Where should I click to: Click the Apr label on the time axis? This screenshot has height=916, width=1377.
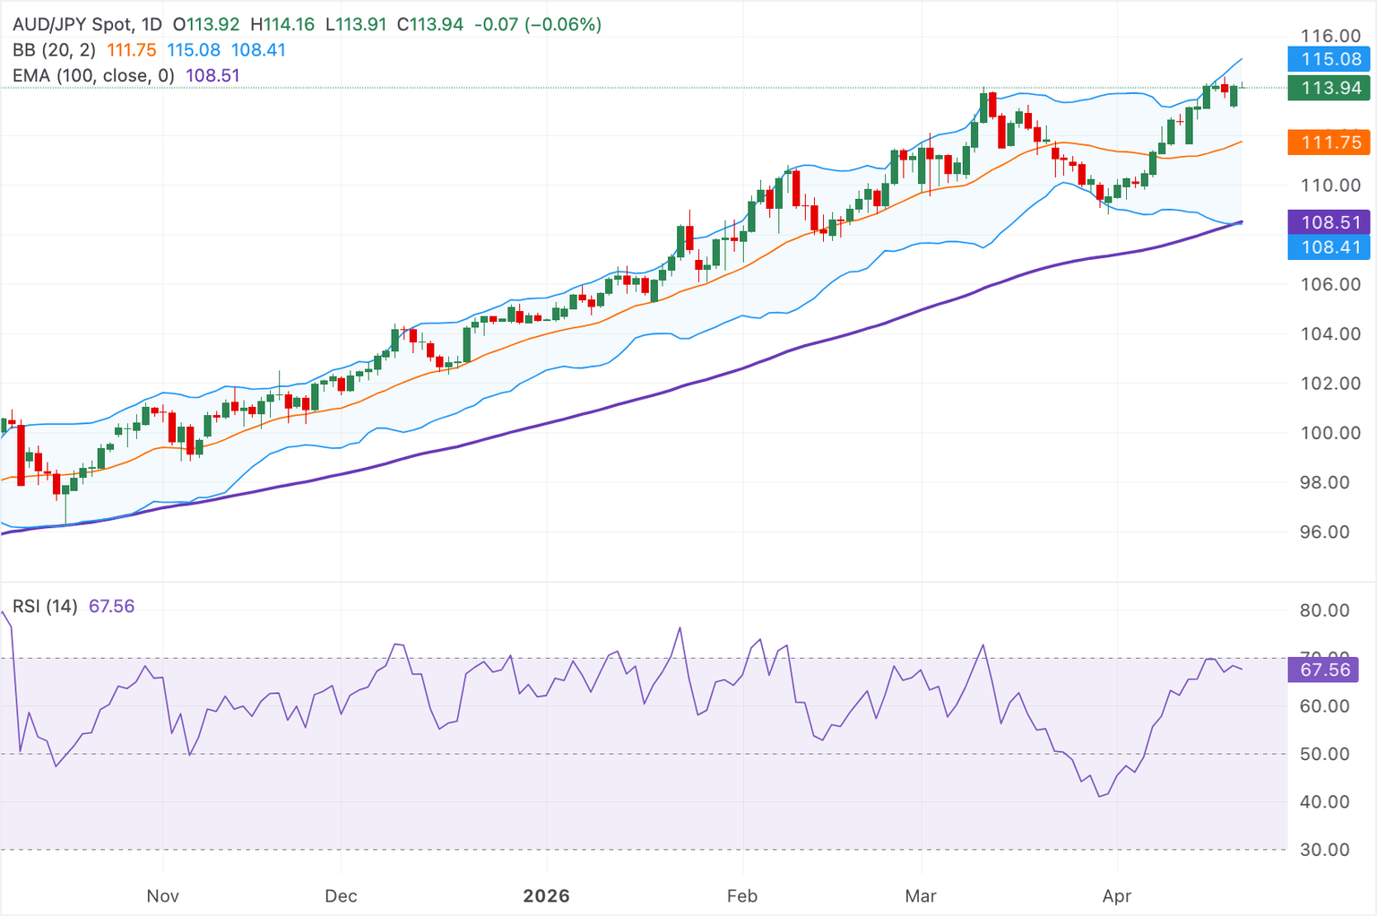(x=1117, y=895)
